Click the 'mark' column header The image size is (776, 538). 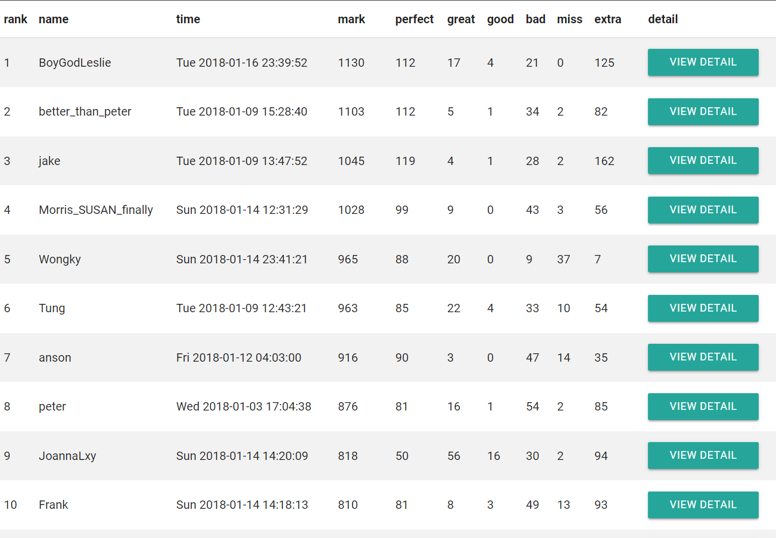tap(351, 19)
